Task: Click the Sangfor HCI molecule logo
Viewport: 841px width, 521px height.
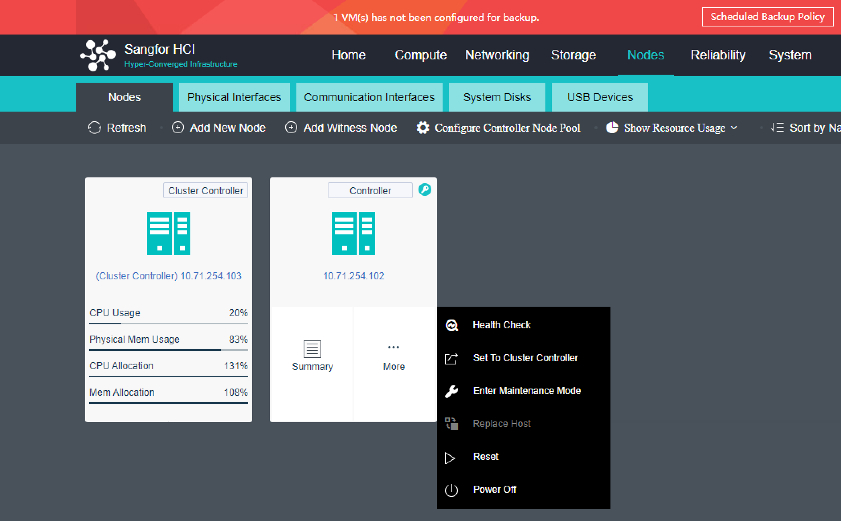Action: 98,55
